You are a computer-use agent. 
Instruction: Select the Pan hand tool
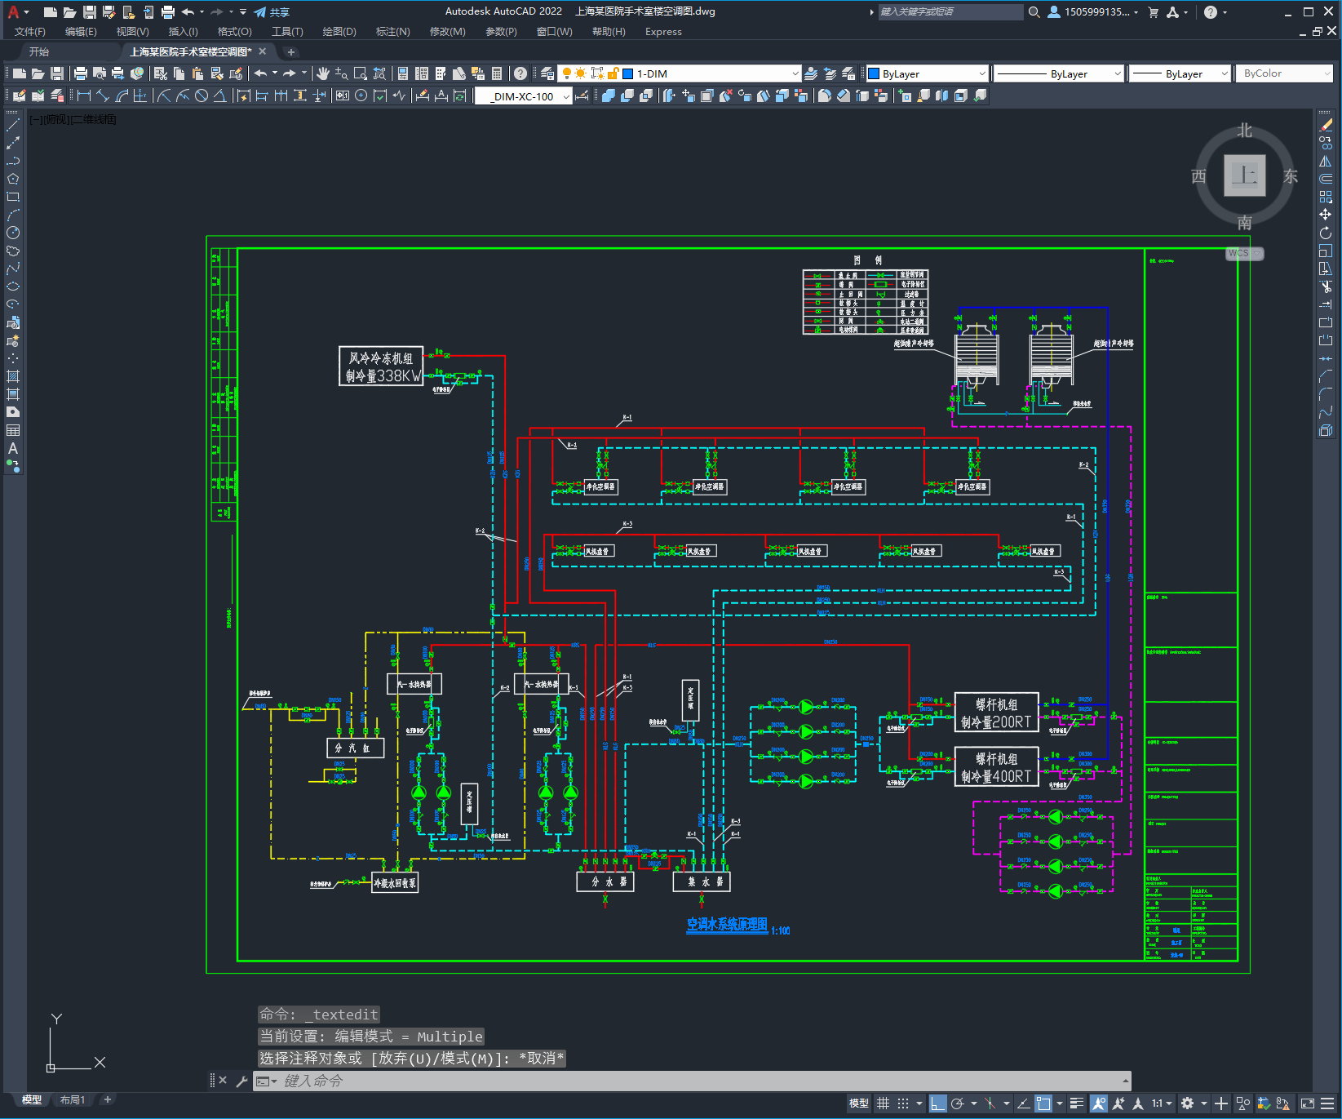(x=323, y=73)
